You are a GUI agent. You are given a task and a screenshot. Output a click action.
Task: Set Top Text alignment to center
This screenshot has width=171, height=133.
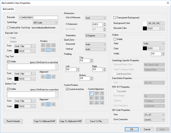pos(48,77)
